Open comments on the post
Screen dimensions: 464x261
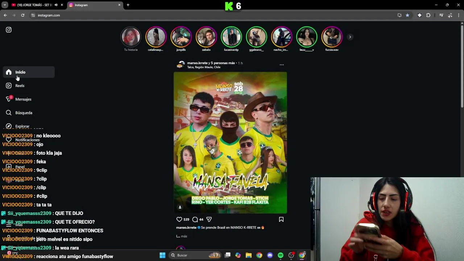(x=195, y=219)
